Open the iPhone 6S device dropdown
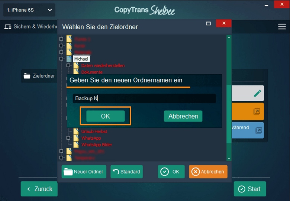Image resolution: width=290 pixels, height=201 pixels. point(29,10)
